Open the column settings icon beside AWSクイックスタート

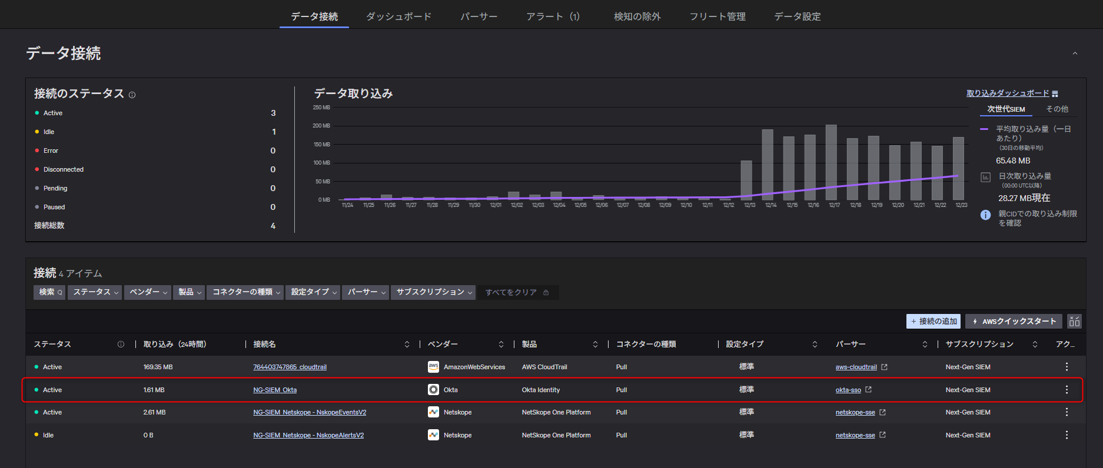[1074, 322]
